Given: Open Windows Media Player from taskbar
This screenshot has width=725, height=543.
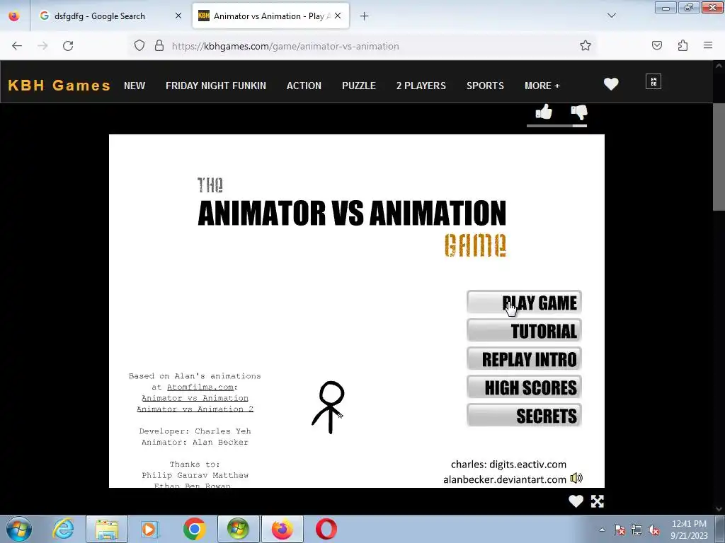Looking at the screenshot, I should tap(149, 529).
